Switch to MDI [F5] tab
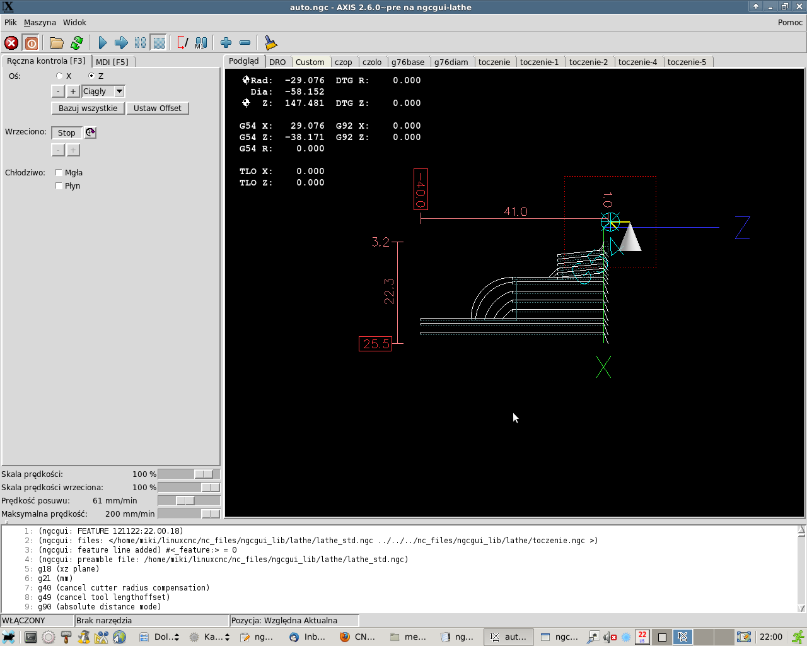Screen dimensions: 807x646 pyautogui.click(x=112, y=62)
